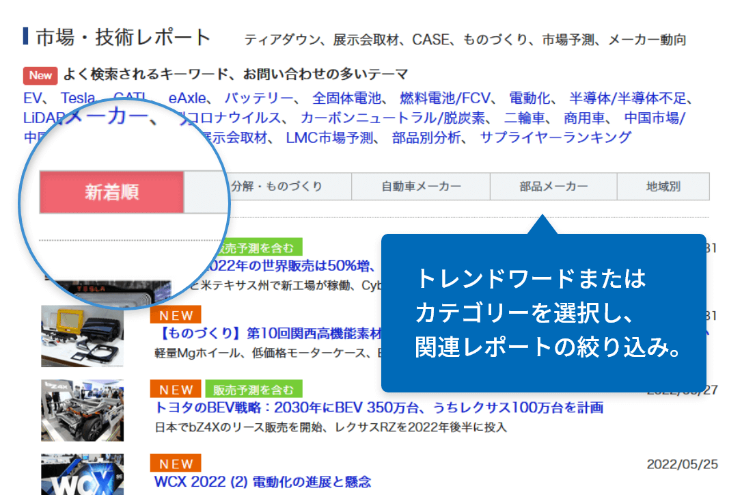Switch to 分解・ものづくり tab

click(277, 187)
